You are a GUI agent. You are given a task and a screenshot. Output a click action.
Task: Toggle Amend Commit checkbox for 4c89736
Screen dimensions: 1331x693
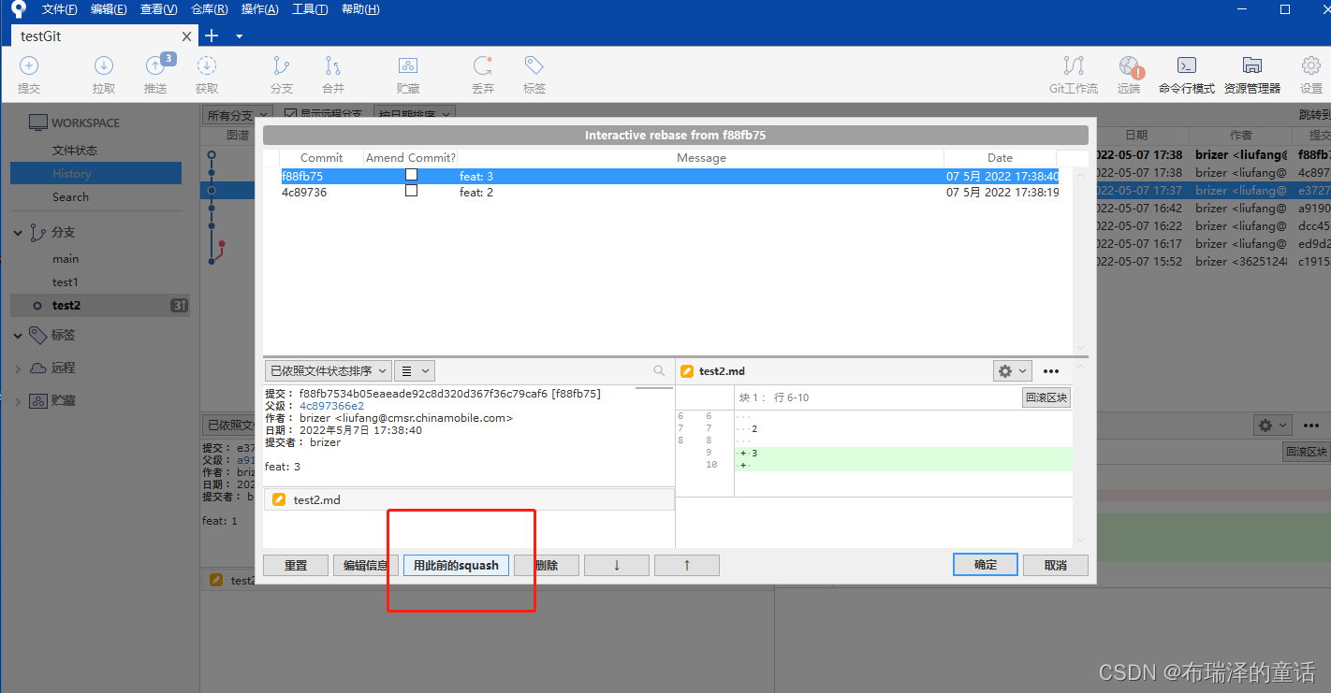click(411, 191)
